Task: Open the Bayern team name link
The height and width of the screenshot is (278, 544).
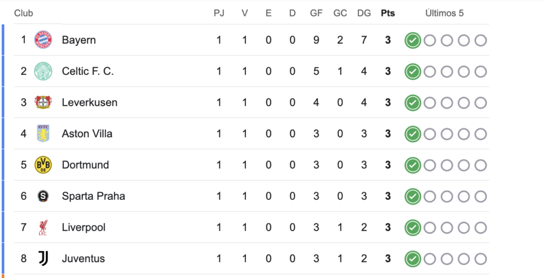Action: point(79,40)
